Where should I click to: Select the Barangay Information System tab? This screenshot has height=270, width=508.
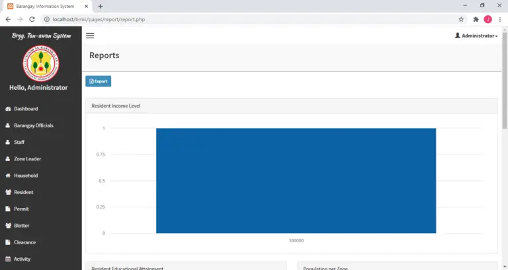tap(48, 6)
